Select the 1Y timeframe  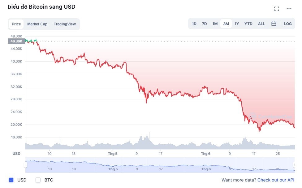click(x=237, y=24)
